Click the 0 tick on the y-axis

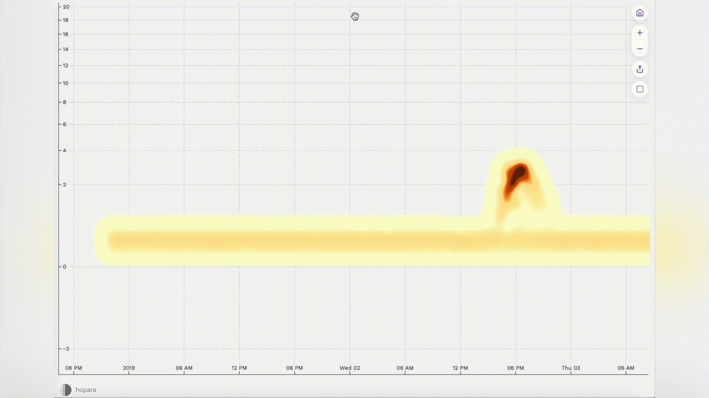65,267
